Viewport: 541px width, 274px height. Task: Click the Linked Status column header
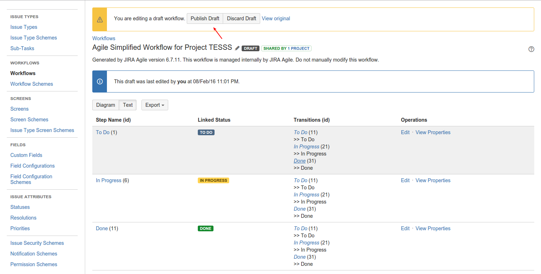point(214,120)
